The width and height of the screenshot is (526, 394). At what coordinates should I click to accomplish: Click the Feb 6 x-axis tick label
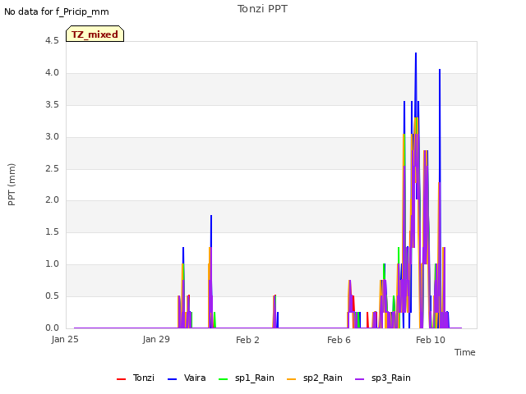(x=339, y=340)
